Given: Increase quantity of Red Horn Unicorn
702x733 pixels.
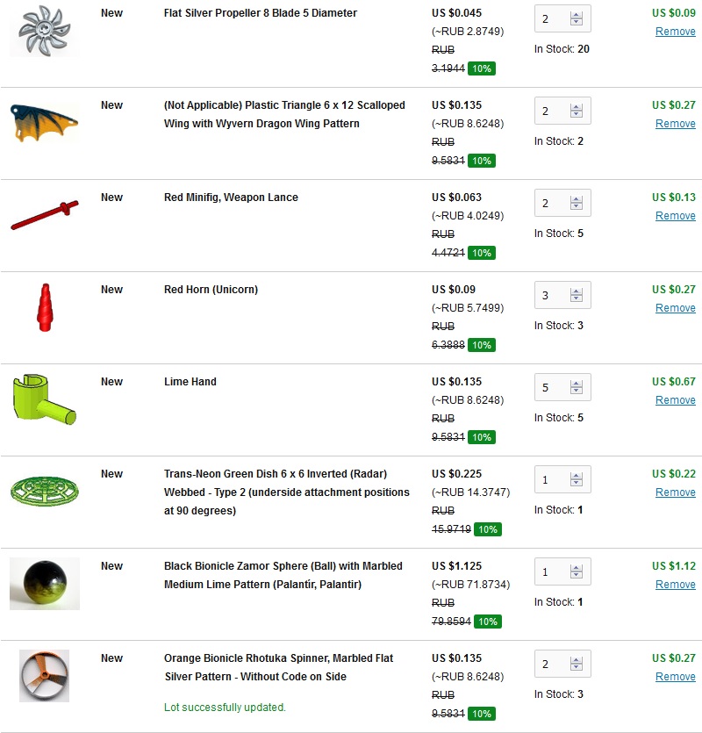Looking at the screenshot, I should 577,291.
